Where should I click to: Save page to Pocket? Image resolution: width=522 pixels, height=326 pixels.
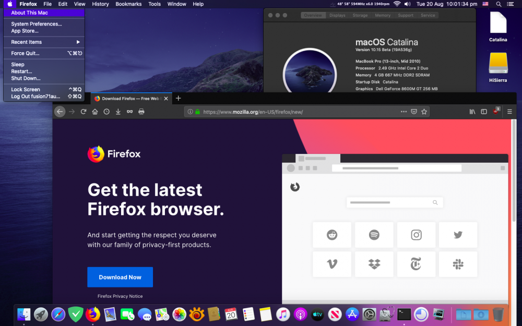[x=414, y=112]
